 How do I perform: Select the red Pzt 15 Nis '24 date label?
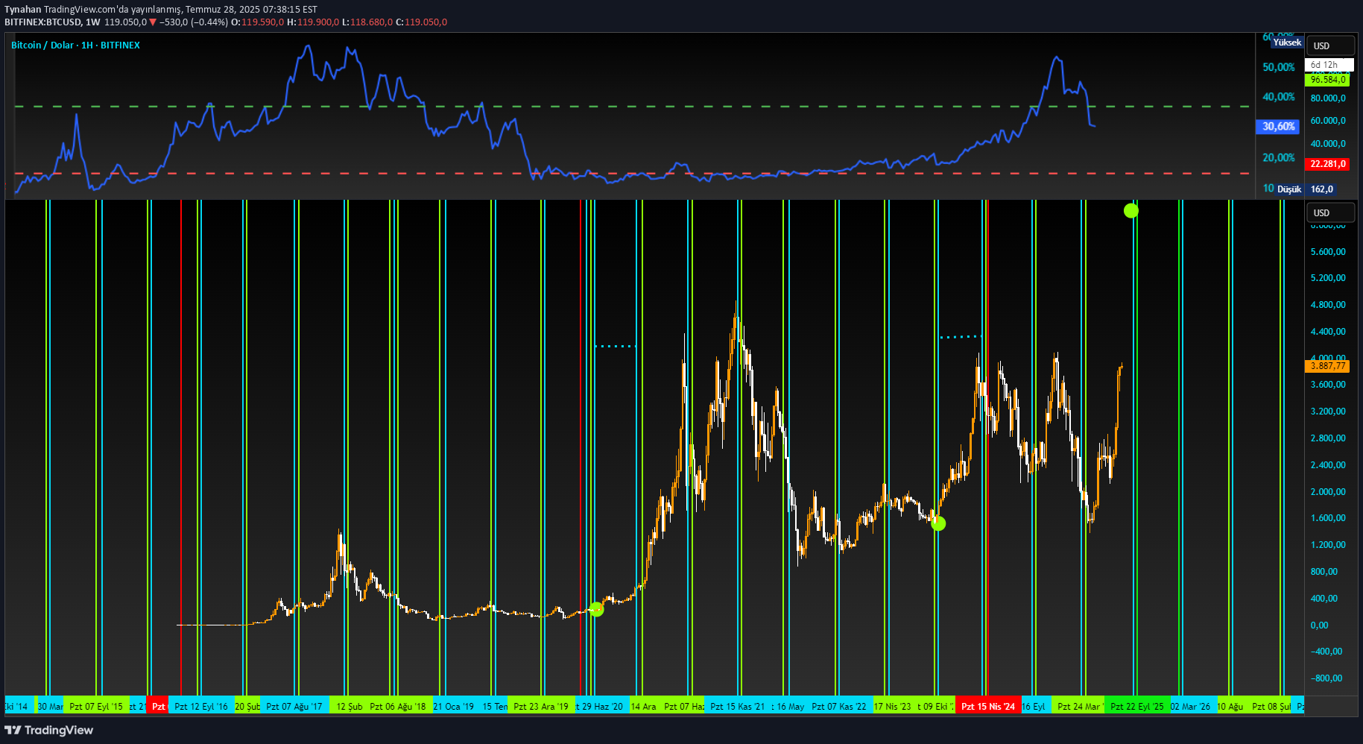tap(987, 706)
